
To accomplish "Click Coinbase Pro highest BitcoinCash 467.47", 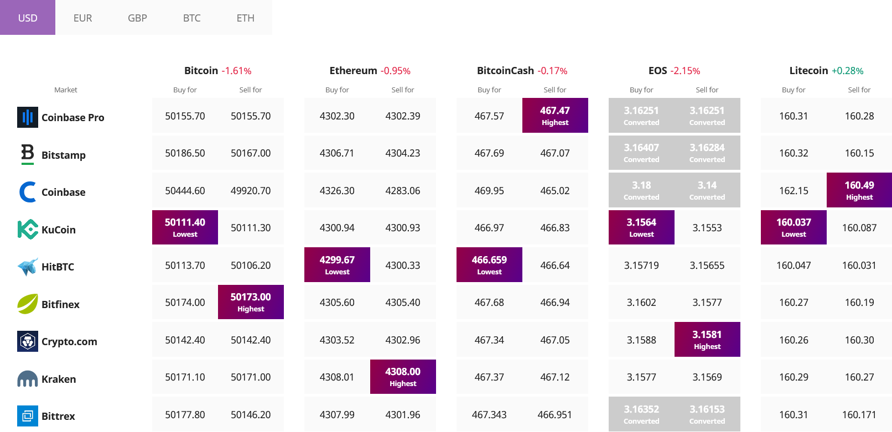I will coord(555,116).
